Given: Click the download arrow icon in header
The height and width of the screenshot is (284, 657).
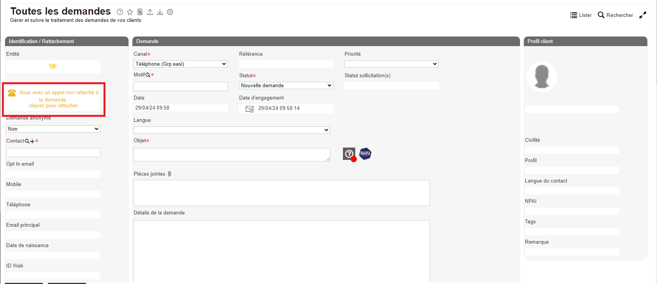Looking at the screenshot, I should click(160, 12).
